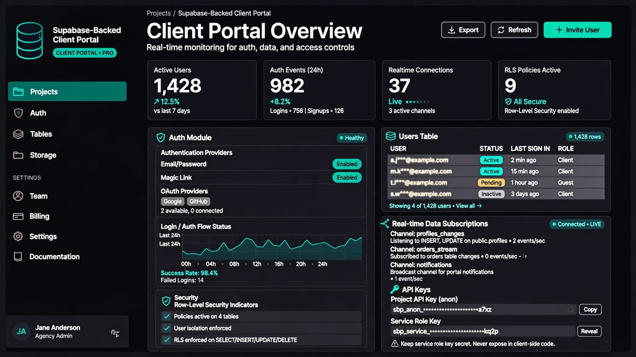Image resolution: width=636 pixels, height=357 pixels.
Task: Click the Tables stack icon in sidebar
Action: pos(18,134)
